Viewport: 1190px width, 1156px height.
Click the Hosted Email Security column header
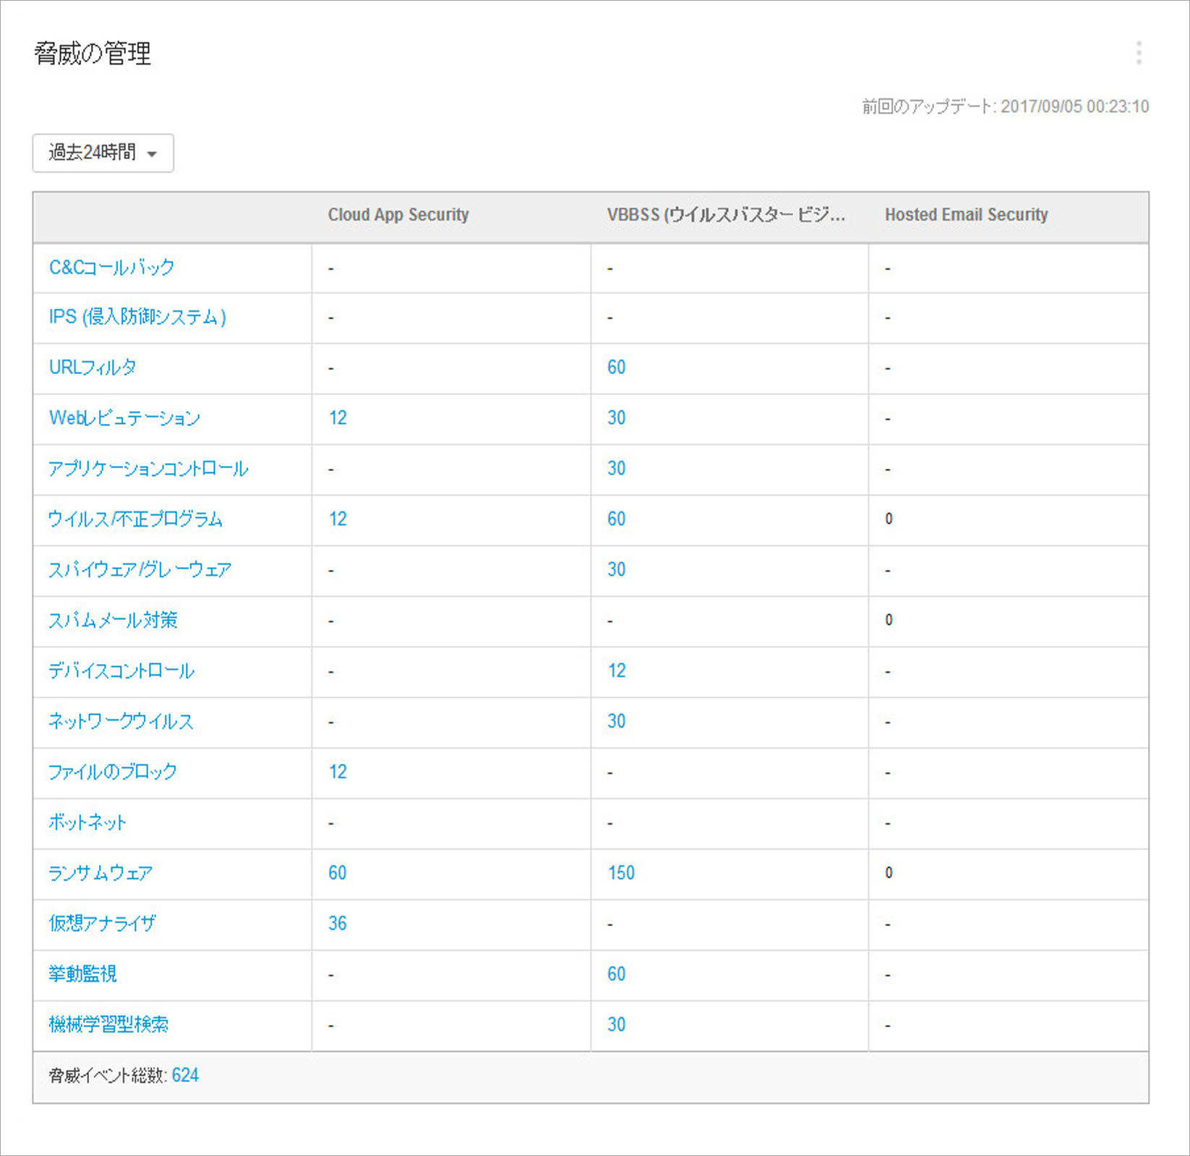click(x=966, y=215)
